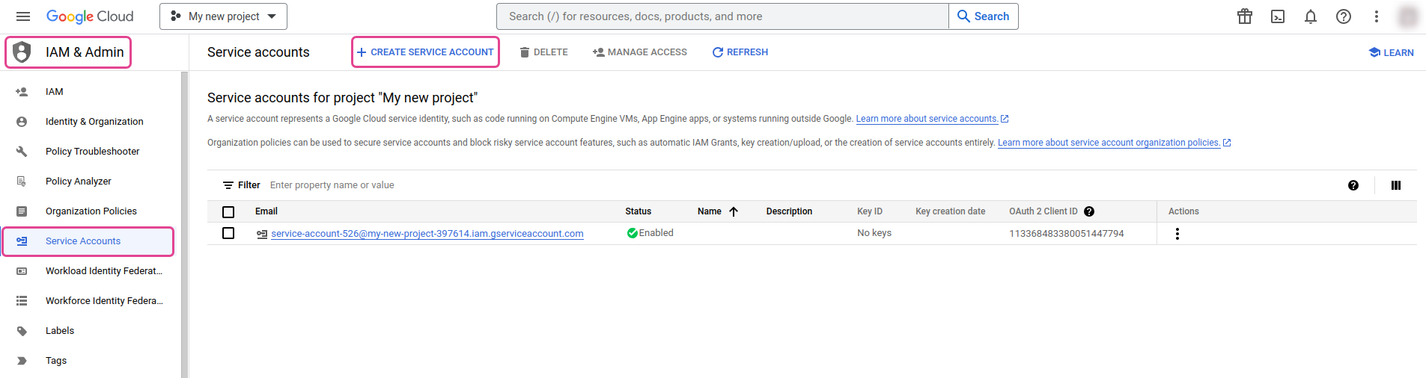1426x378 pixels.
Task: Open the notifications bell
Action: 1311,16
